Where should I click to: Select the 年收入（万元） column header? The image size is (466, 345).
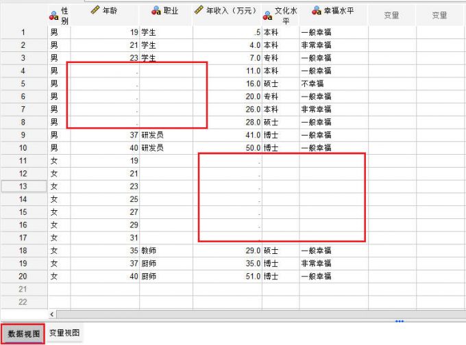(x=228, y=14)
